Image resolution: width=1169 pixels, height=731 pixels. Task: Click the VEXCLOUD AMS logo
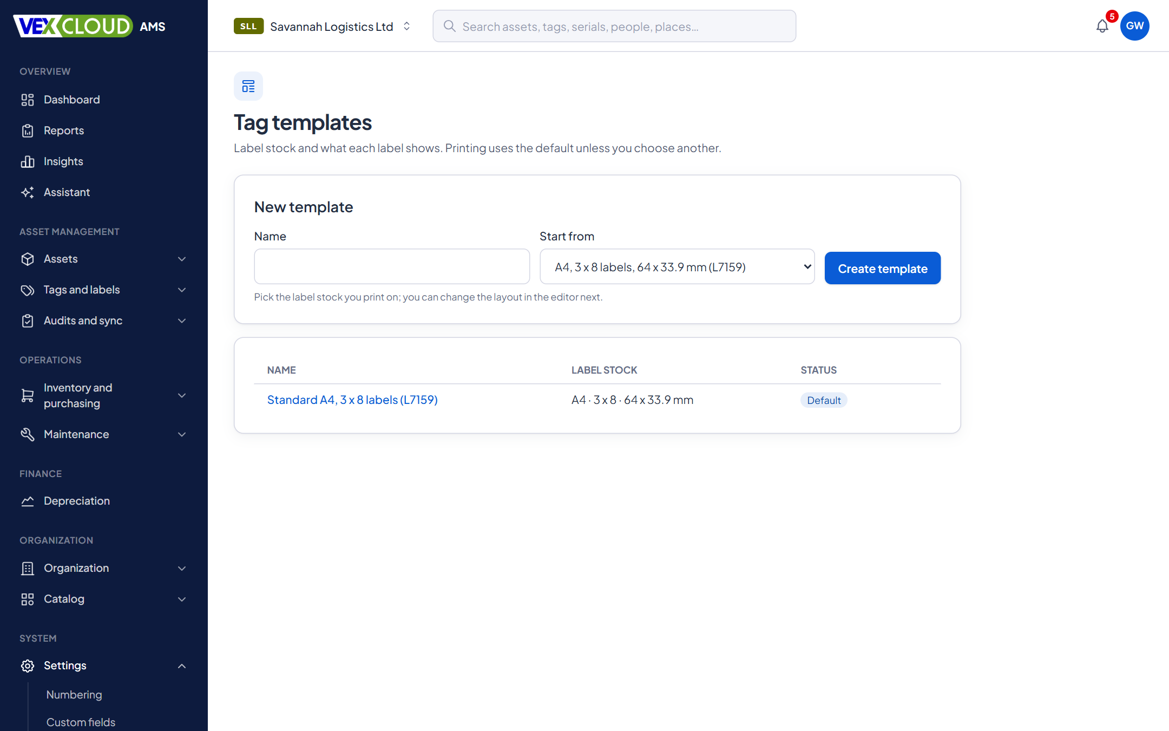[89, 26]
